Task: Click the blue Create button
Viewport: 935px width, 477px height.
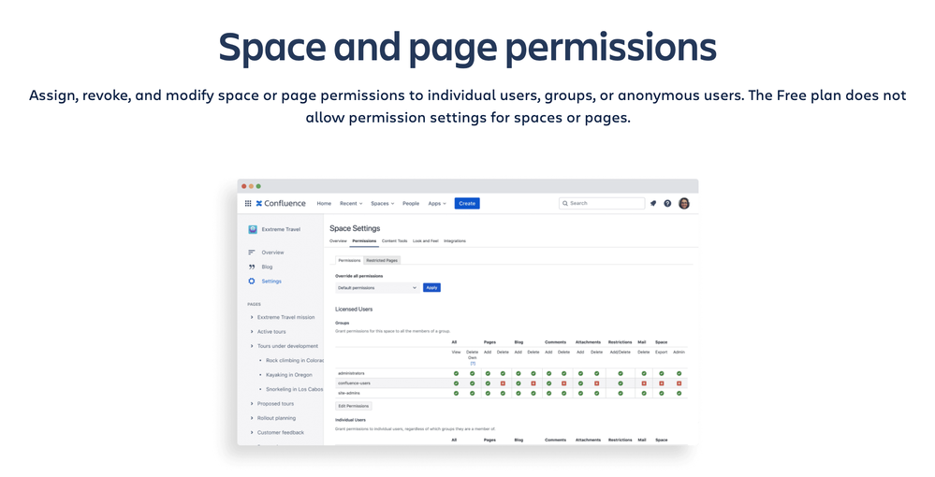Action: tap(467, 203)
